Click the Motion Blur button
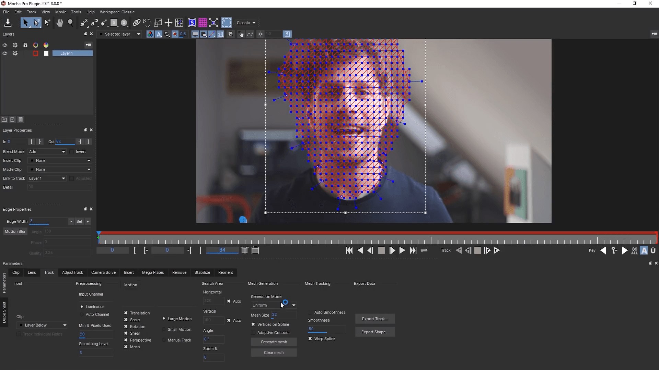 pyautogui.click(x=15, y=232)
